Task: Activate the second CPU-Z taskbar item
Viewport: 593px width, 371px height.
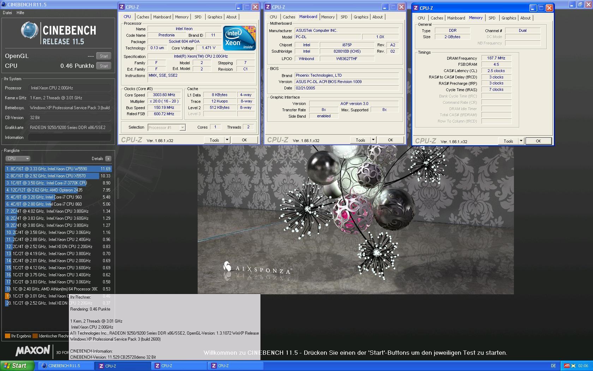Action: coord(179,366)
